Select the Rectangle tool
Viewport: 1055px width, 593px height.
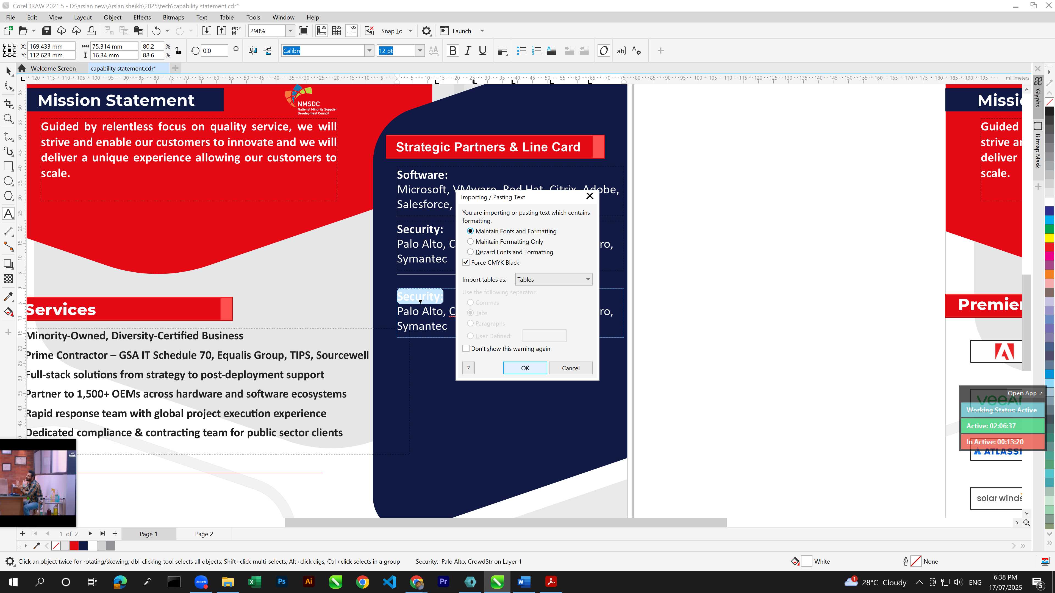pos(9,166)
